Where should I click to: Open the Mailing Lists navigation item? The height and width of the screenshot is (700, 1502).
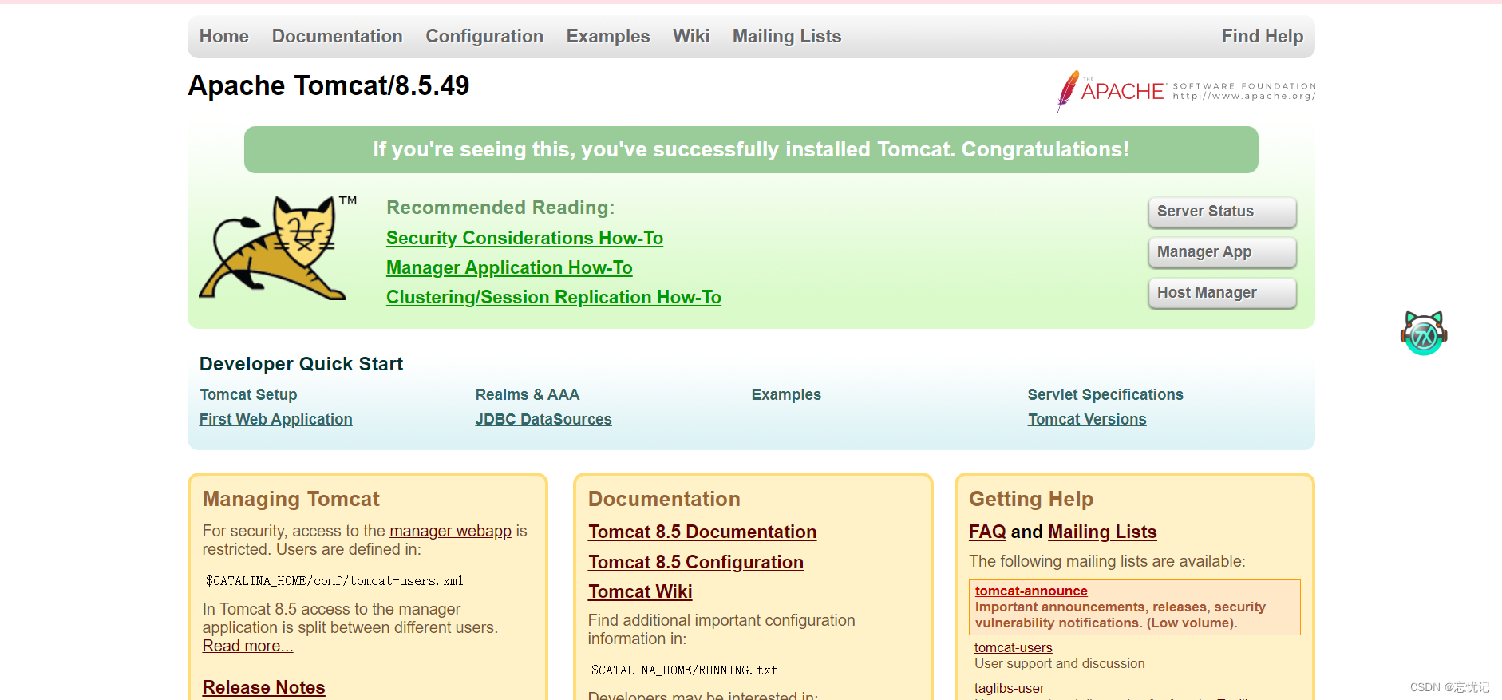[x=787, y=36]
